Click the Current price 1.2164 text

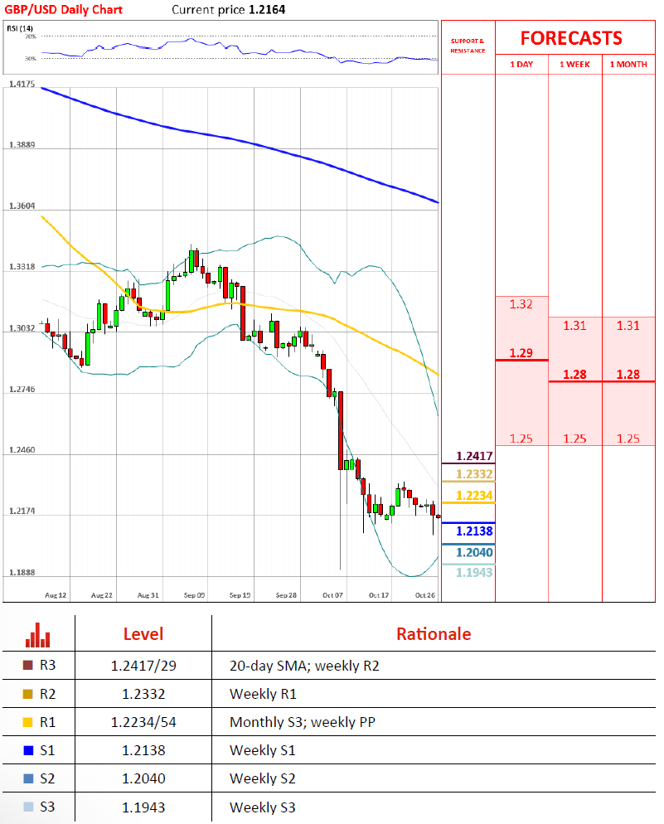tap(229, 9)
